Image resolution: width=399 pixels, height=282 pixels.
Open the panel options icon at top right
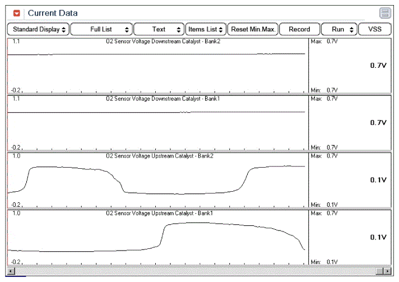384,13
